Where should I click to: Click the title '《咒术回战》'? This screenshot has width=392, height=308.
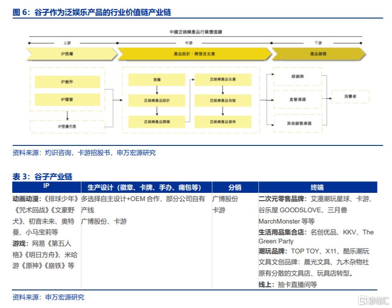coord(31,210)
